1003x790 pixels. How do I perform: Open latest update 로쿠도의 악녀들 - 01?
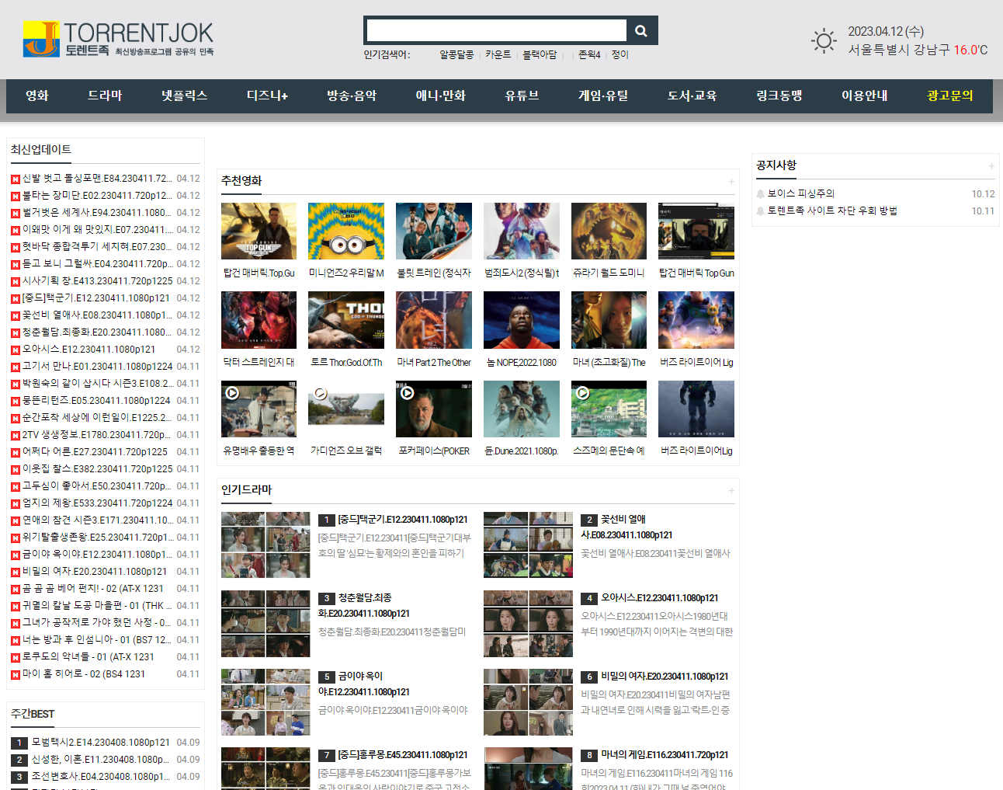point(88,657)
